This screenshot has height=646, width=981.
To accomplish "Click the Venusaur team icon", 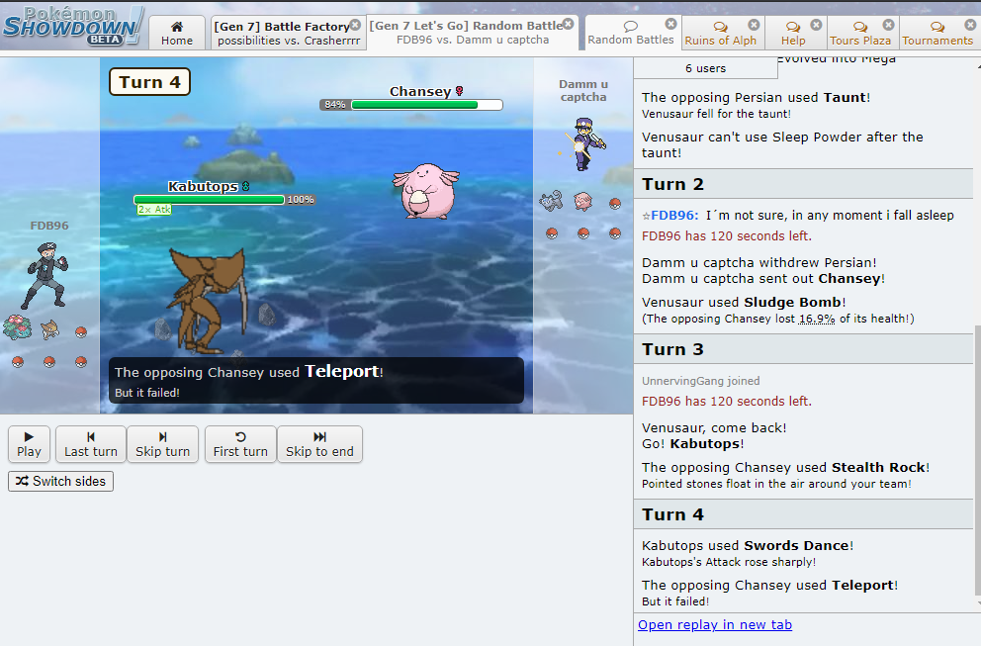I will tap(18, 327).
